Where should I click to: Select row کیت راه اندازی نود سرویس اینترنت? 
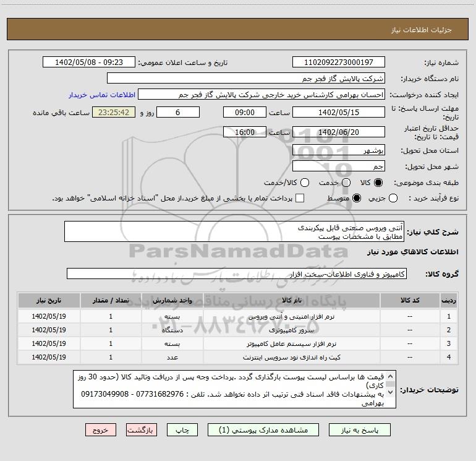click(x=238, y=358)
